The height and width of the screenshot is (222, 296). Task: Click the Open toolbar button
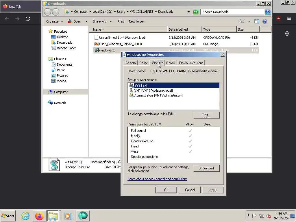75,21
